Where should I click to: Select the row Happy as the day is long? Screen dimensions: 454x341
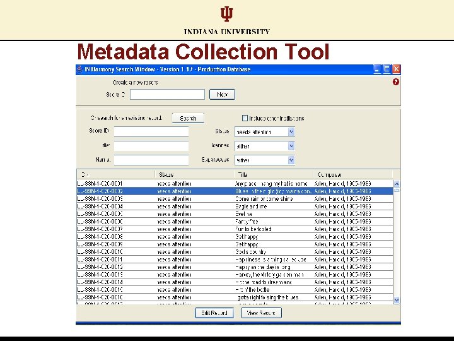[x=235, y=266]
